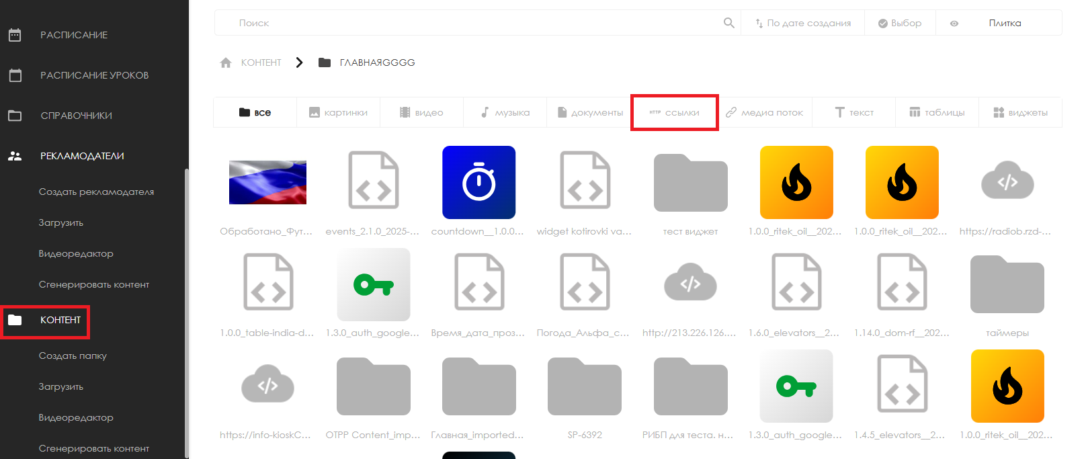Click Создать рекламодателя in sidebar
Image resolution: width=1086 pixels, height=459 pixels.
pyautogui.click(x=96, y=192)
